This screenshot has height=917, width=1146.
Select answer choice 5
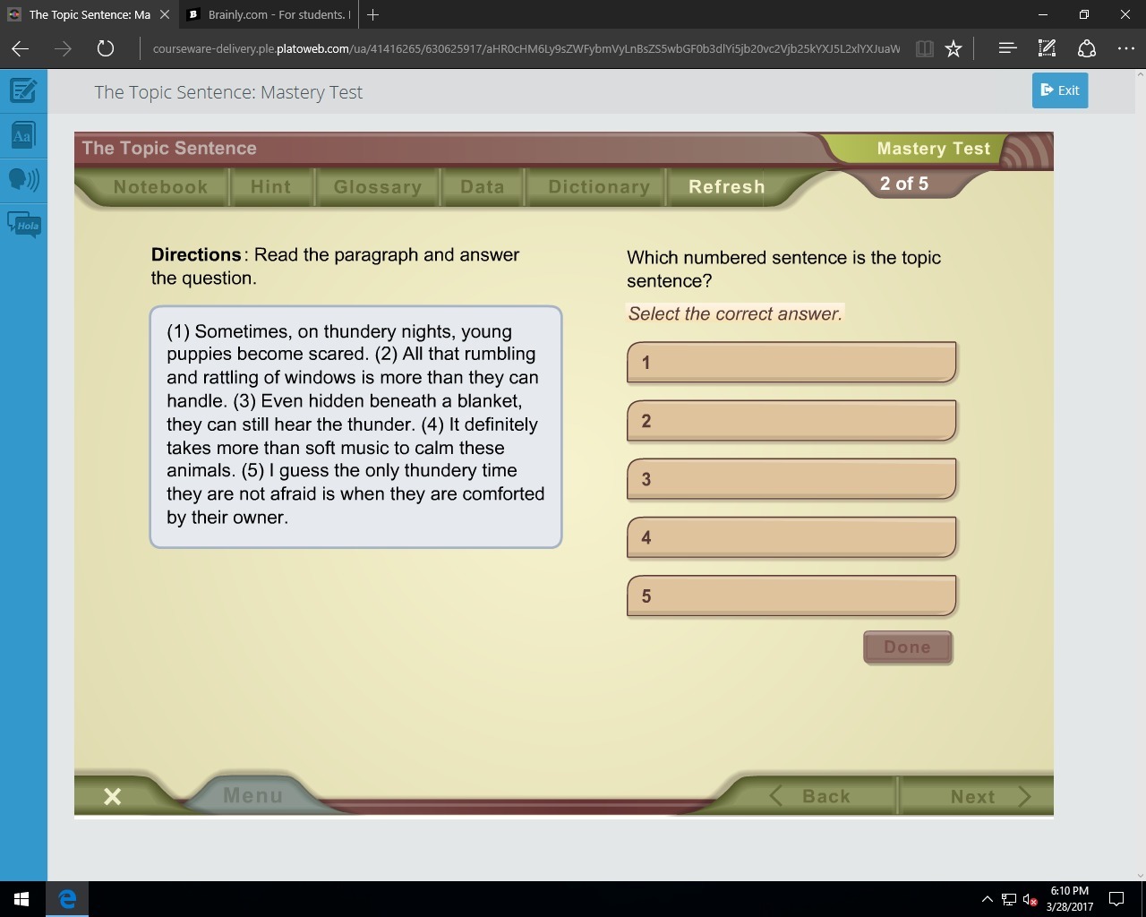[791, 596]
